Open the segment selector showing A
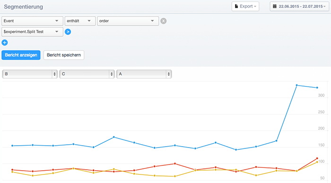 coord(144,74)
